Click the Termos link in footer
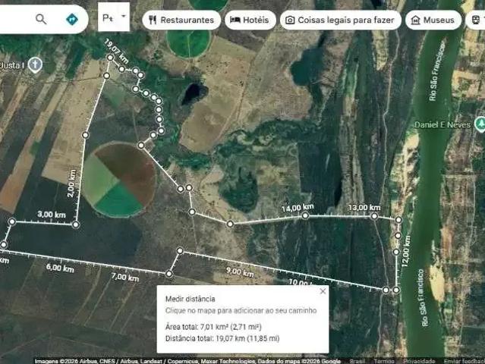 (x=384, y=361)
